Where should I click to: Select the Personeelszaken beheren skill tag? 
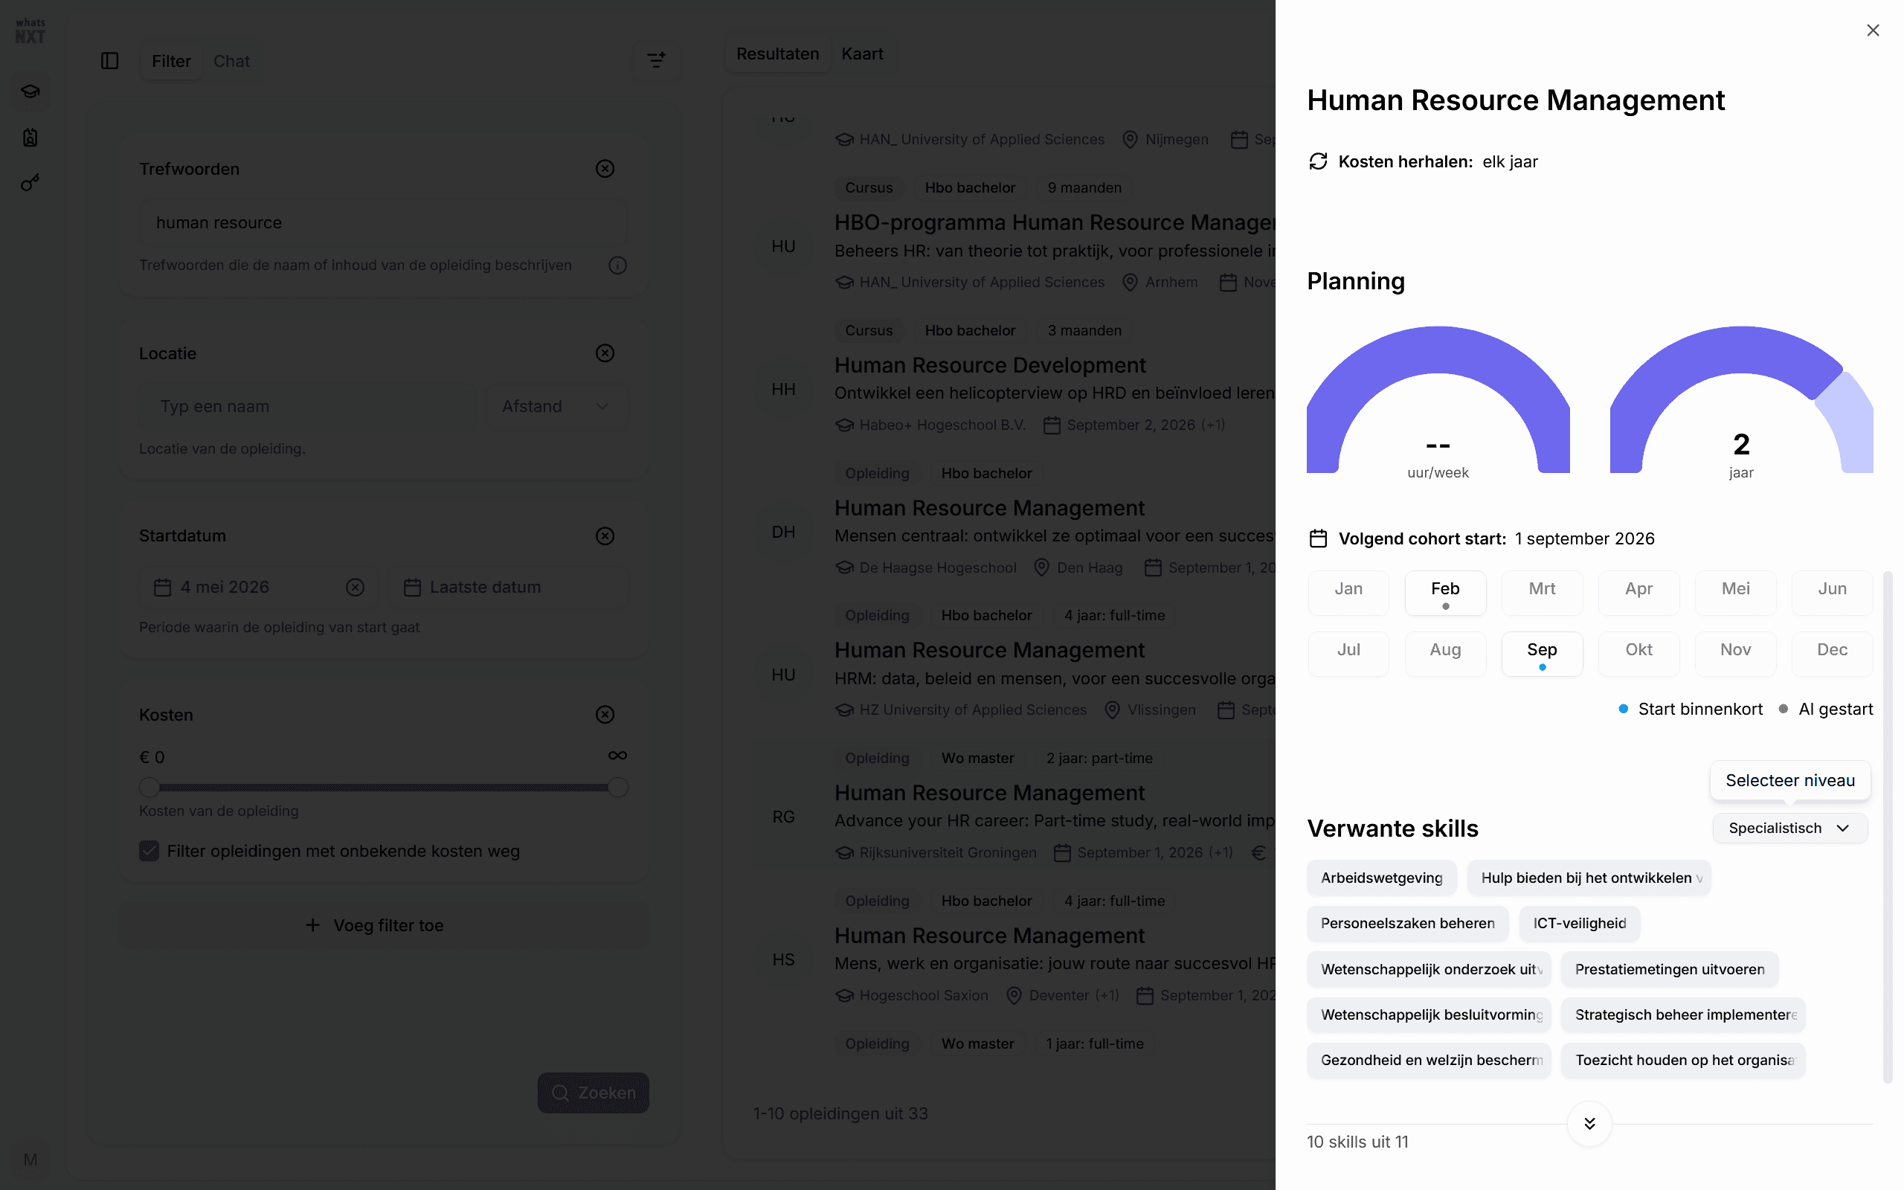click(x=1407, y=923)
